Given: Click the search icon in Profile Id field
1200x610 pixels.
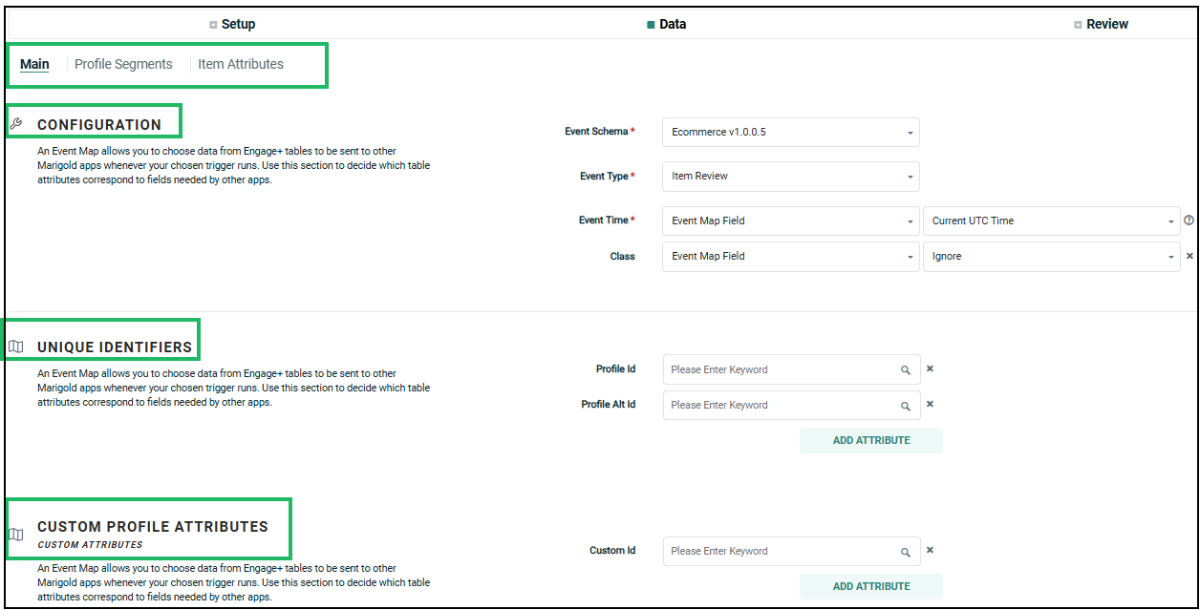Looking at the screenshot, I should (905, 370).
